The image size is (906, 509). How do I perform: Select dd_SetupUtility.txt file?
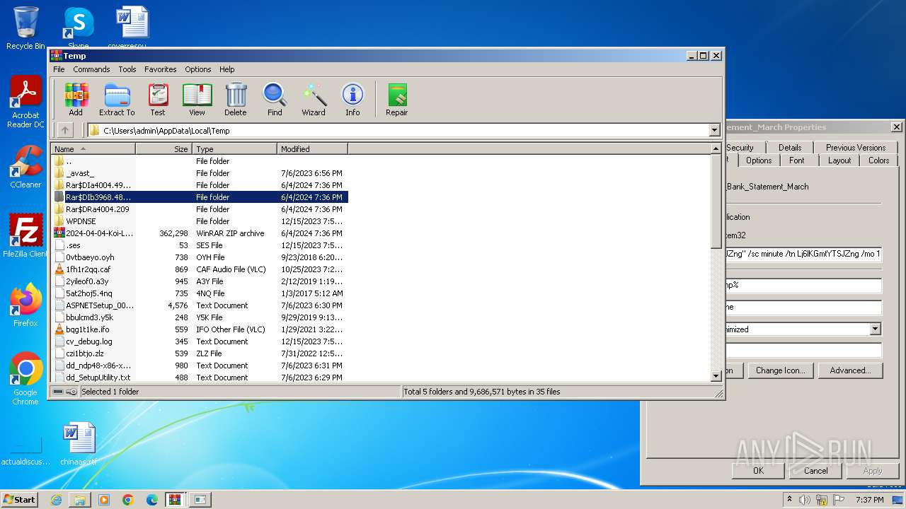pyautogui.click(x=200, y=378)
